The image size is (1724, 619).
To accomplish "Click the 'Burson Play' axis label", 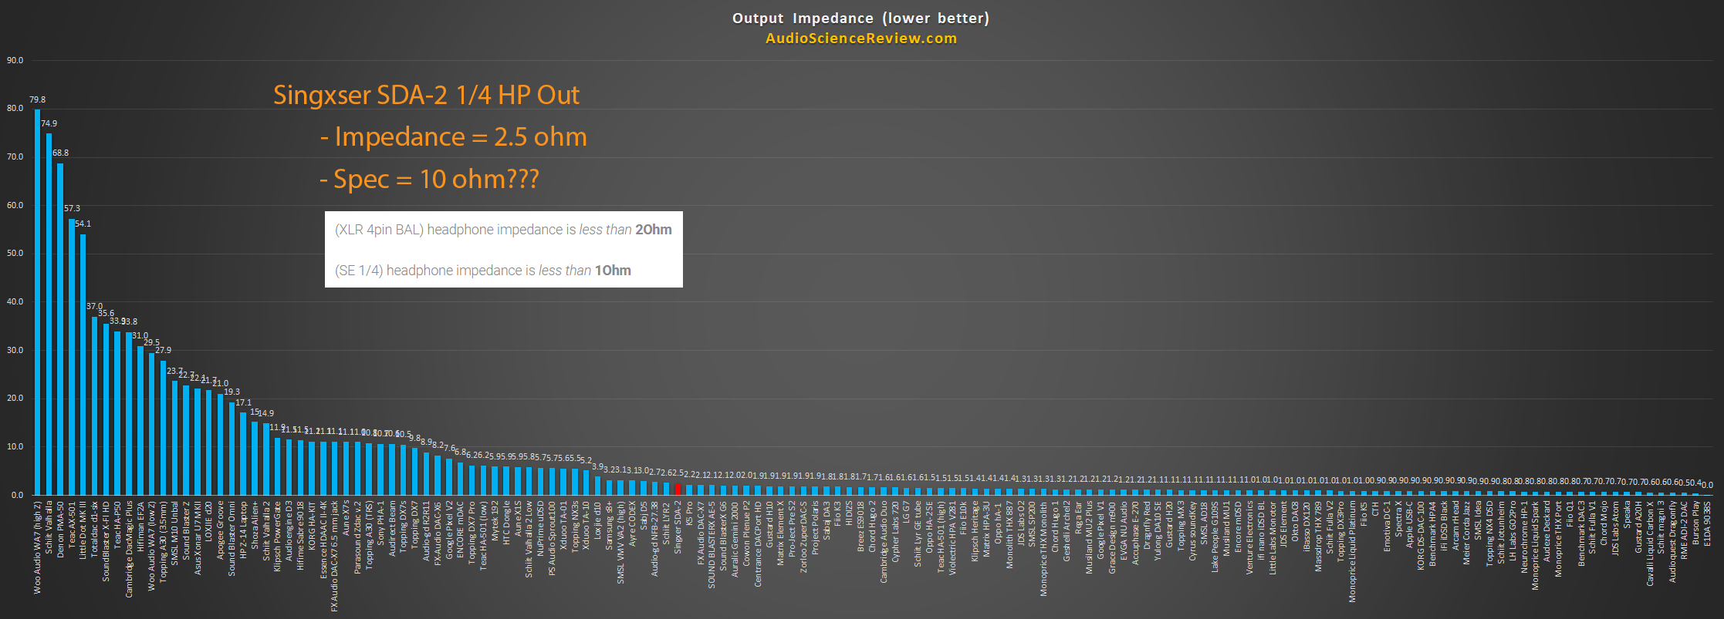I will pos(1696,523).
